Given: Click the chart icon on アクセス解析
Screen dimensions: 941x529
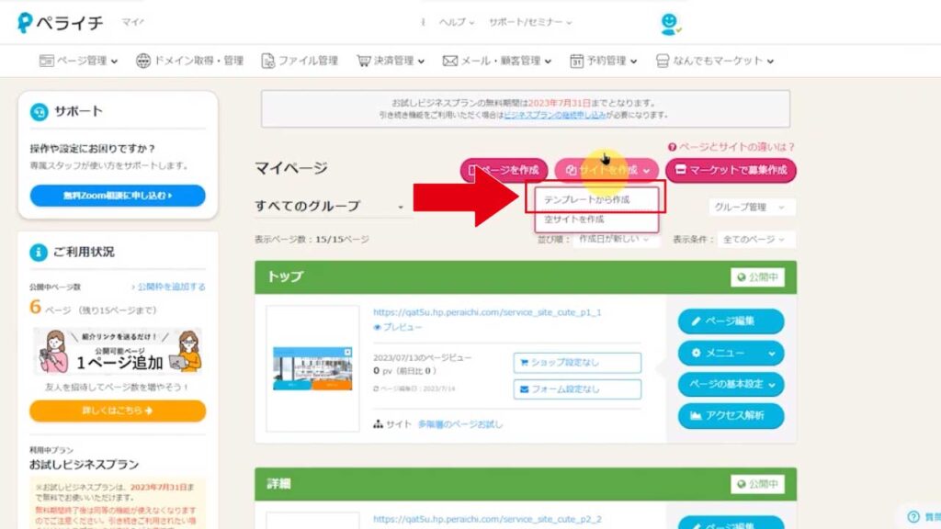Looking at the screenshot, I should (697, 416).
